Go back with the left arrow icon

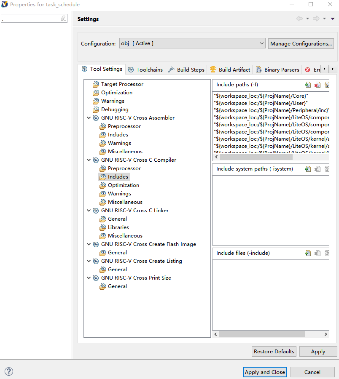tap(299, 19)
